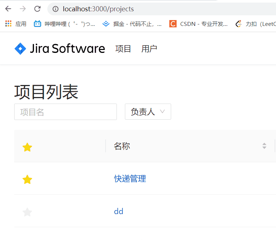Click the star in the table header
The height and width of the screenshot is (240, 276).
point(27,147)
